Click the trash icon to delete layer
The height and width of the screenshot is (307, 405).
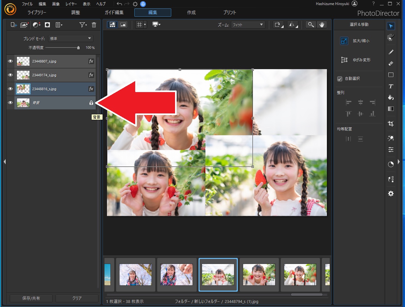(94, 25)
